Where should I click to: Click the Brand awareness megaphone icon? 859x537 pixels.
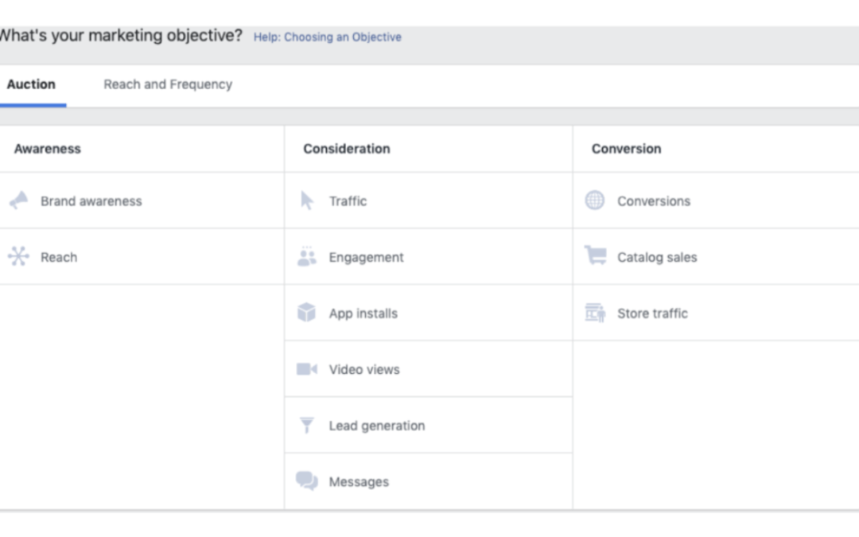(18, 200)
